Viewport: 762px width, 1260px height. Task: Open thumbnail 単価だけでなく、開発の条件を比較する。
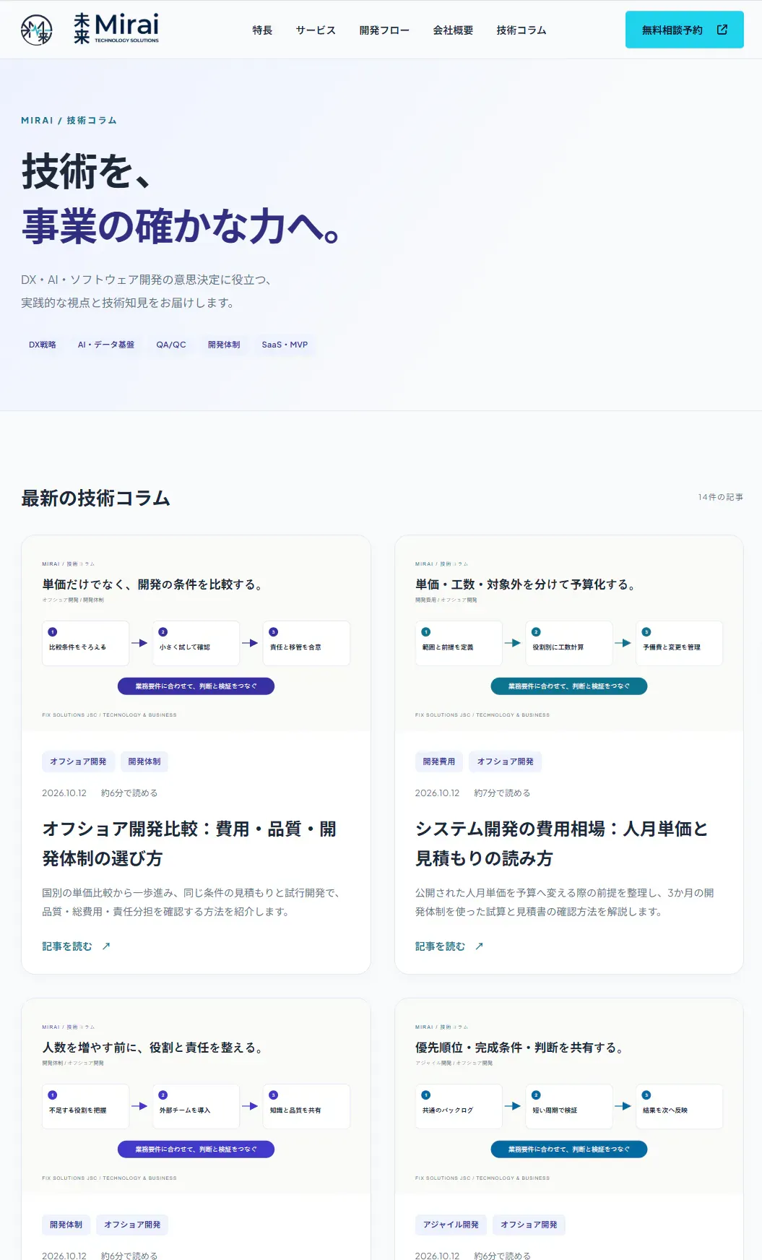coord(196,633)
